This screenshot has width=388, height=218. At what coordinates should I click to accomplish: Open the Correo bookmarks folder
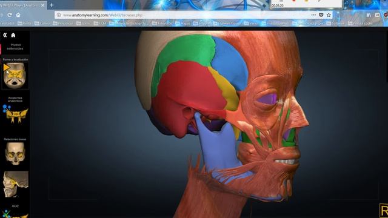pyautogui.click(x=42, y=23)
